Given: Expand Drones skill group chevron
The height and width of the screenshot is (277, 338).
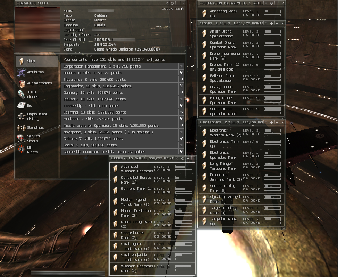Looking at the screenshot, I should pyautogui.click(x=181, y=73).
